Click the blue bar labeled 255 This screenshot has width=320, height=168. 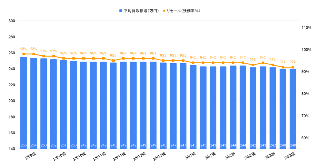pos(23,103)
